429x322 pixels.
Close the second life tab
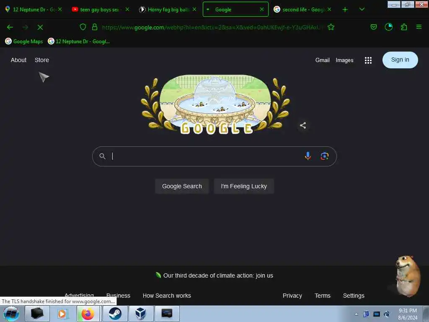(x=329, y=9)
